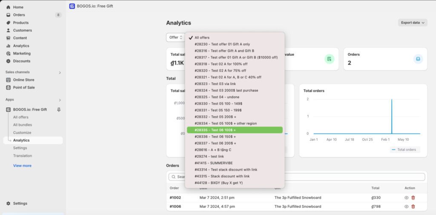Click the View more link in sidebar
The height and width of the screenshot is (215, 436).
point(22,166)
